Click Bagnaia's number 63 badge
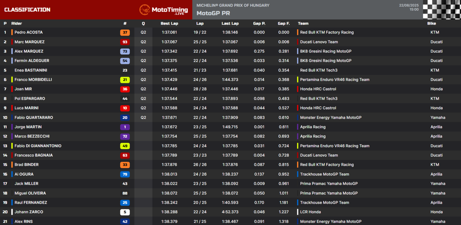 [125, 155]
